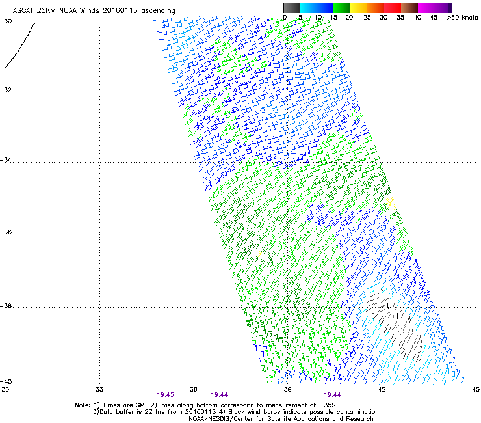Image resolution: width=481 pixels, height=423 pixels.
Task: Pick the green 15-20 knots color bar segment
Action: pyautogui.click(x=342, y=8)
